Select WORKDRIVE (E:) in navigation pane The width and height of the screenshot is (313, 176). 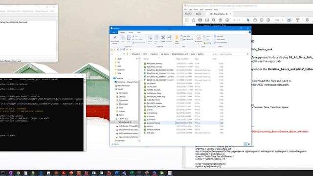124,122
